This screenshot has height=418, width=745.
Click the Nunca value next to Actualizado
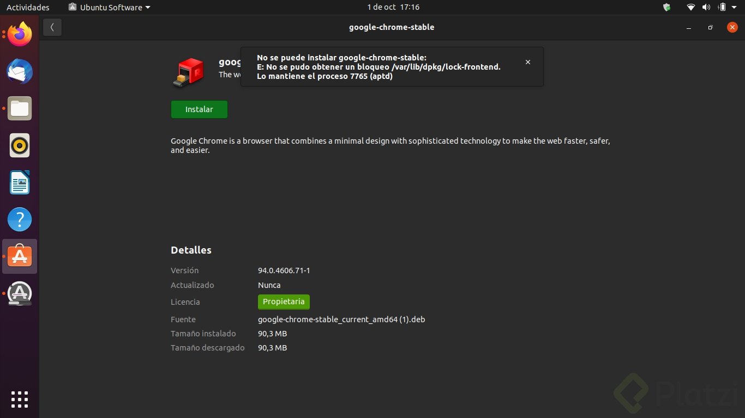(x=269, y=285)
